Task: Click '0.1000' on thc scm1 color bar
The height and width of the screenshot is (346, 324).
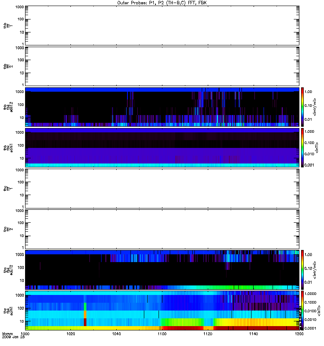Action: click(x=310, y=302)
